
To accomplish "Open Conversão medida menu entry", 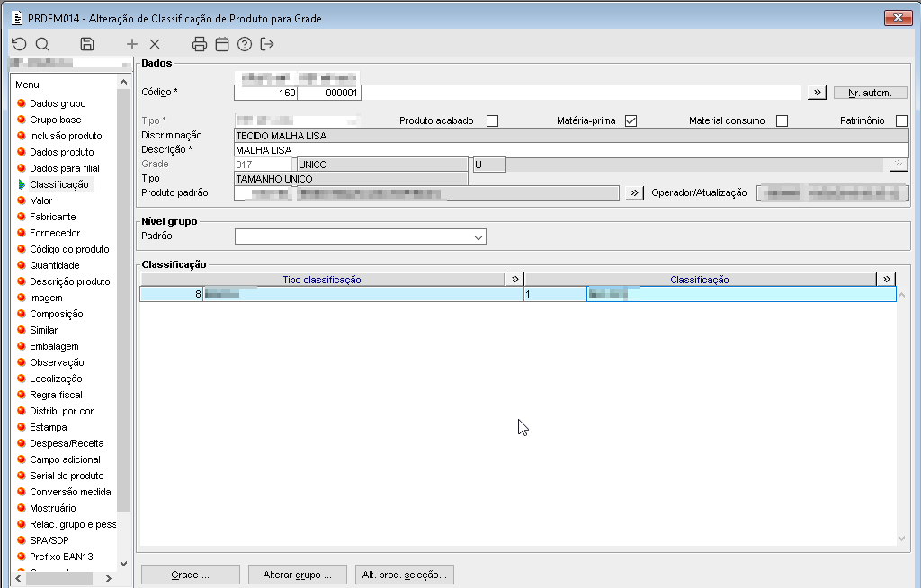I will (x=70, y=492).
